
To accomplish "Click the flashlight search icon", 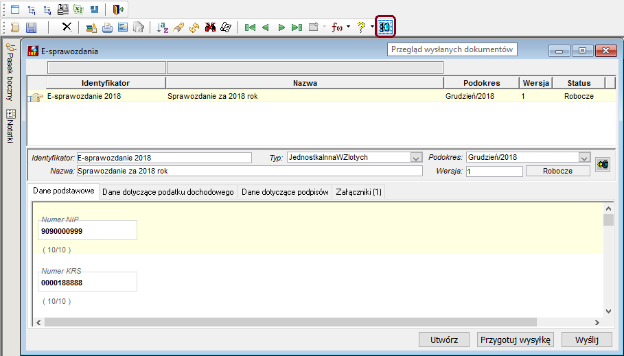I will click(178, 27).
